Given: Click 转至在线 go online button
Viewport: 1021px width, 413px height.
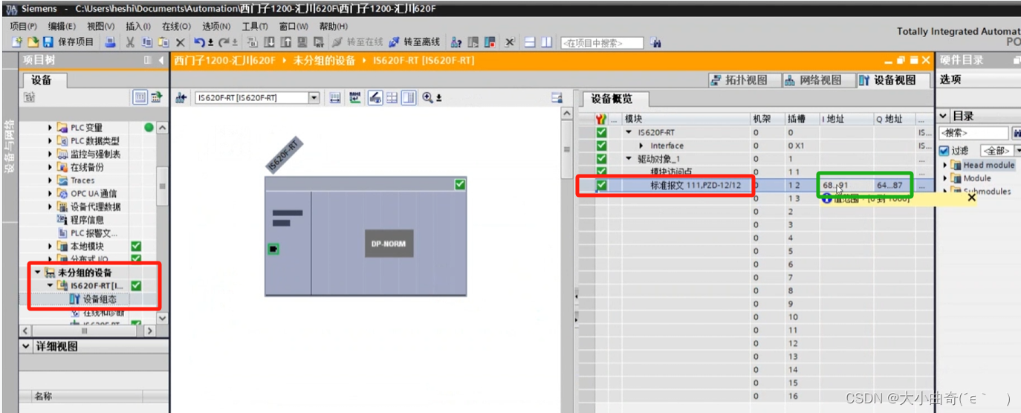Looking at the screenshot, I should click(357, 42).
